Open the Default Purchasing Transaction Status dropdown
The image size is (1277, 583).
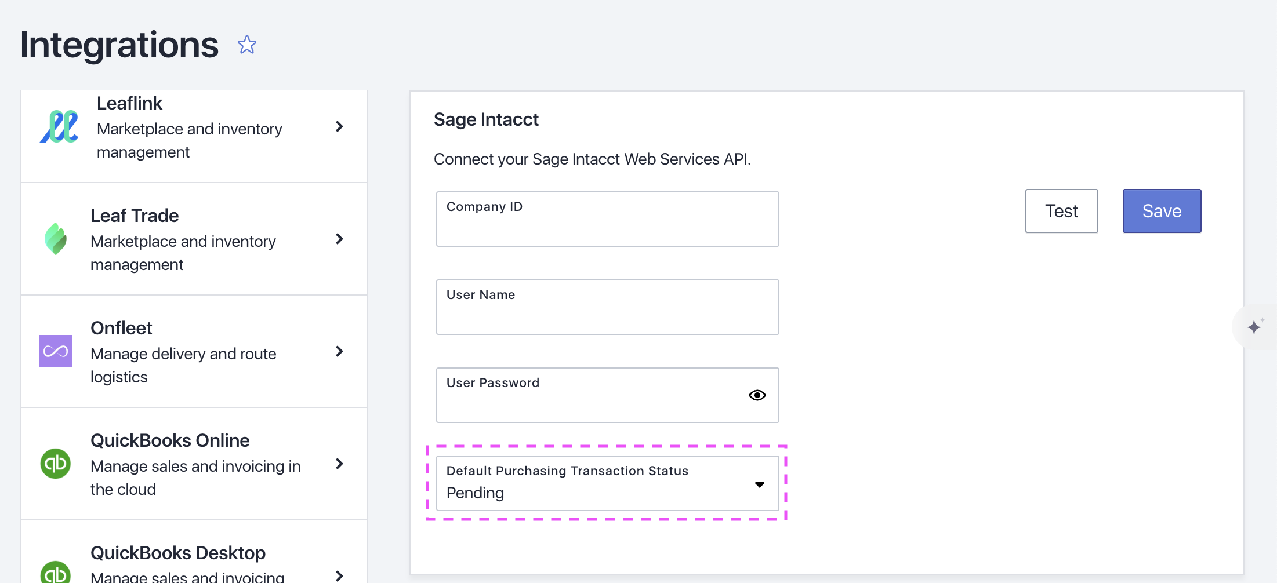click(607, 483)
